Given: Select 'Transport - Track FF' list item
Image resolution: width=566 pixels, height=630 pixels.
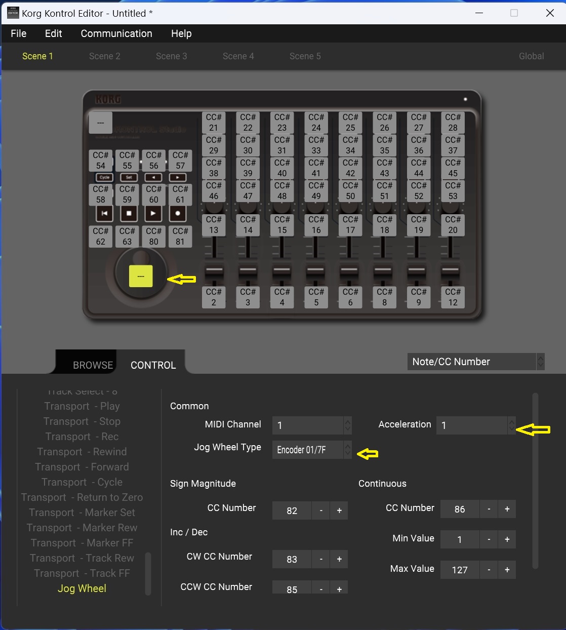Looking at the screenshot, I should (82, 573).
